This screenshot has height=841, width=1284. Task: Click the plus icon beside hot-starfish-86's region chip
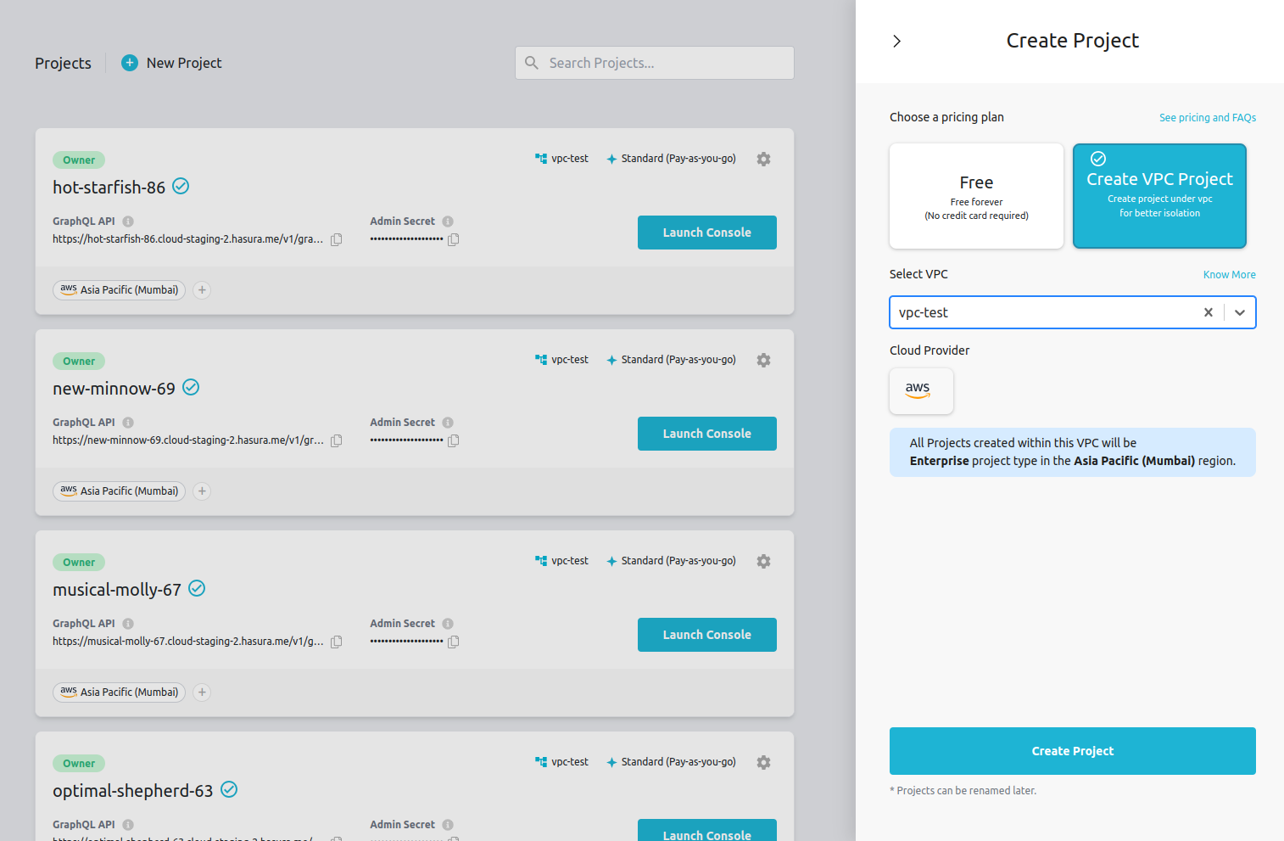point(201,289)
